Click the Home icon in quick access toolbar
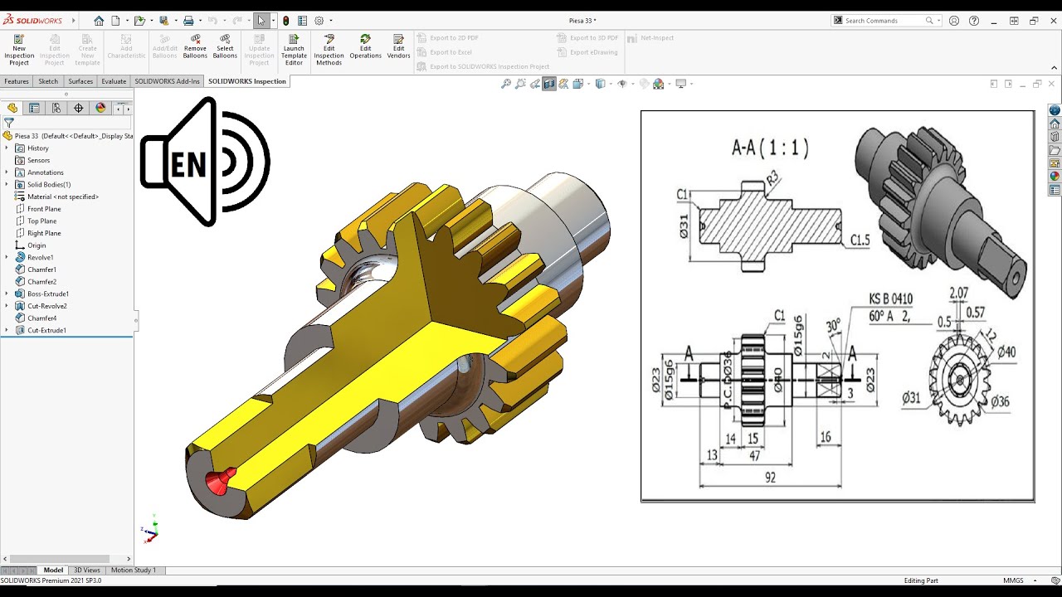The image size is (1062, 597). tap(99, 21)
